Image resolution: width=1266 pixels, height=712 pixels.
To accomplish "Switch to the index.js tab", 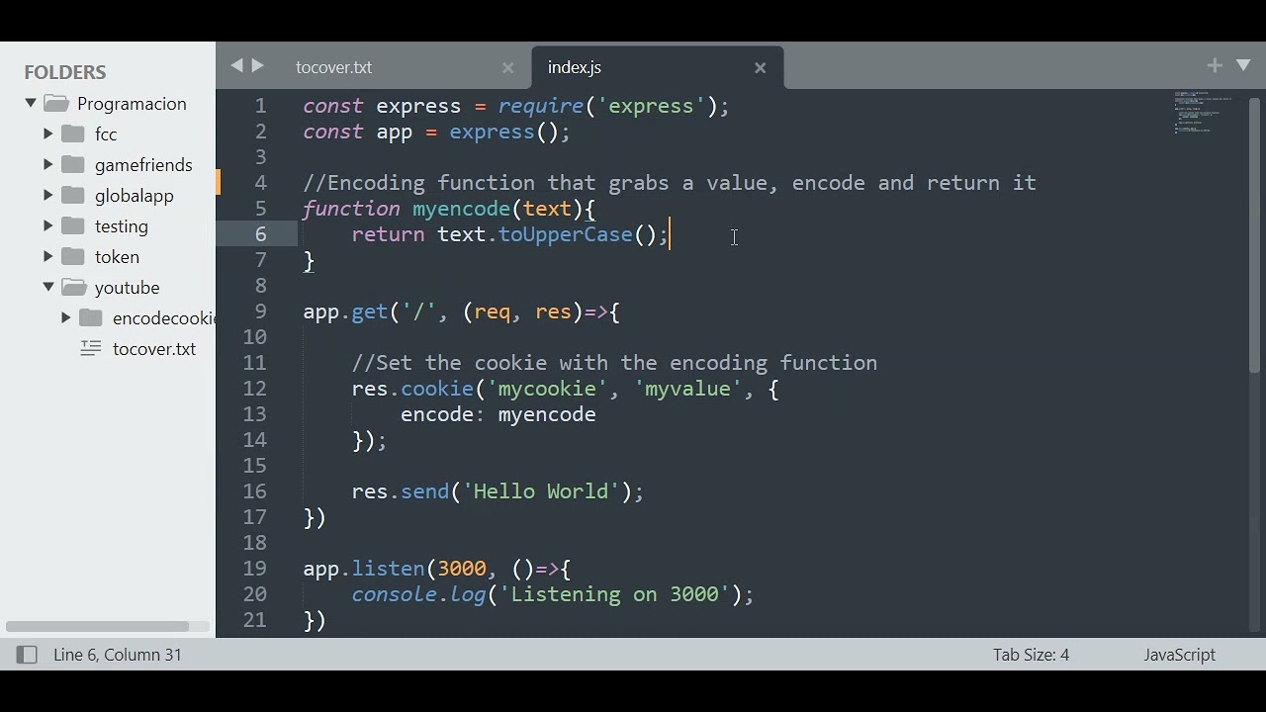I will [575, 67].
